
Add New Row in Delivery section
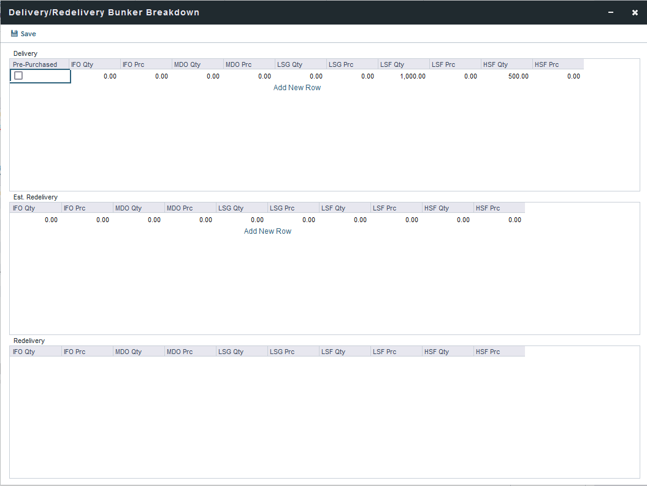pyautogui.click(x=297, y=88)
